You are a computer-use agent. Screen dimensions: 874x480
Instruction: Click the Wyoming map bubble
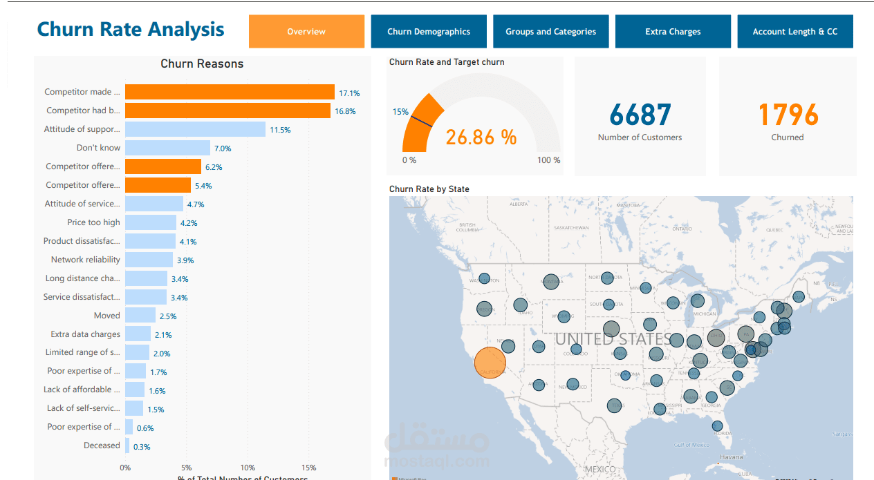pyautogui.click(x=564, y=318)
